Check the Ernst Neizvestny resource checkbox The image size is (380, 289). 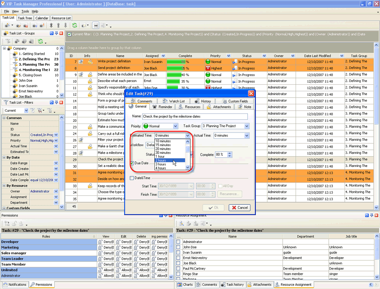[x=178, y=257]
